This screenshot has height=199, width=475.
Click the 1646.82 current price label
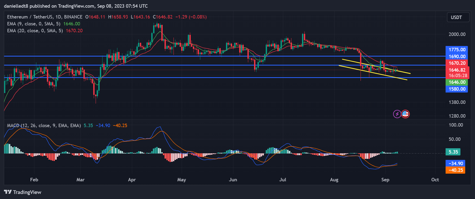pyautogui.click(x=457, y=70)
